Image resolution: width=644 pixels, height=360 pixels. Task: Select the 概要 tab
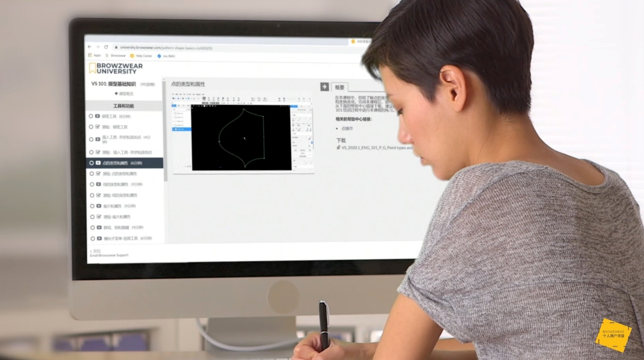click(340, 87)
